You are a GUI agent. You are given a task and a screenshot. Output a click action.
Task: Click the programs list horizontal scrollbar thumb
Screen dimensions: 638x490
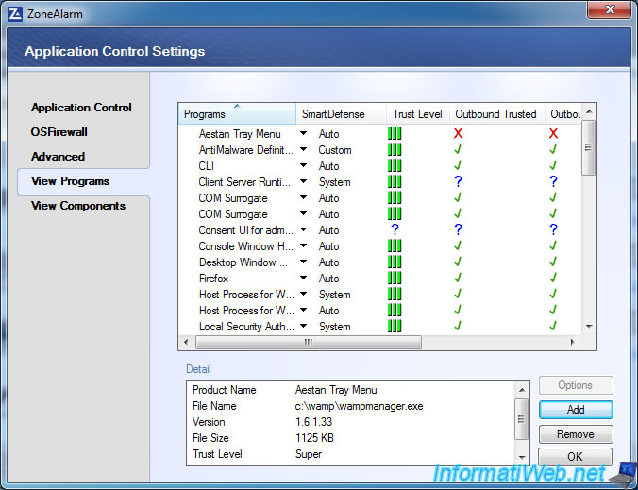[x=309, y=342]
